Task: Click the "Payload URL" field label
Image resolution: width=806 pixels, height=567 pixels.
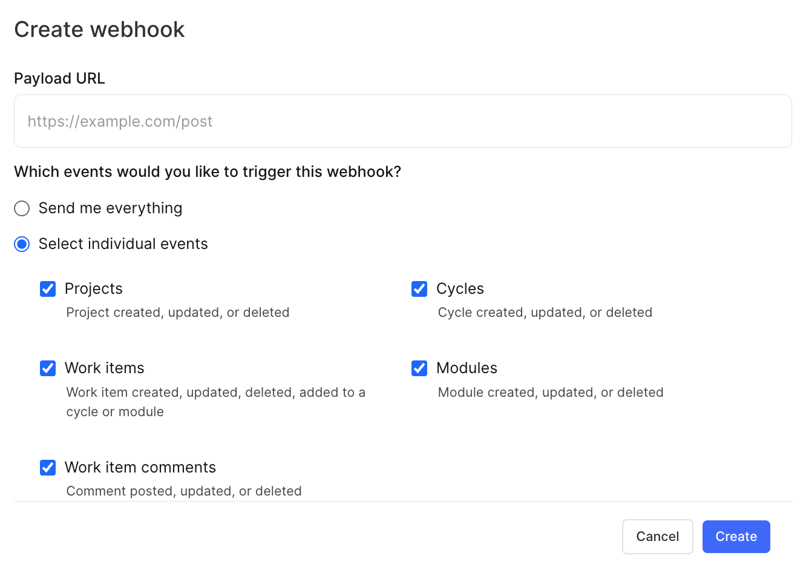Action: [59, 79]
